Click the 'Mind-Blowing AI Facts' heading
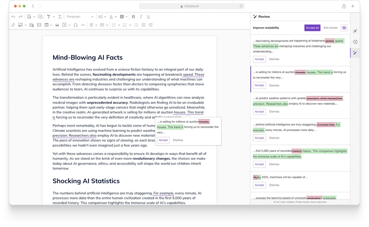This screenshot has height=227, width=369. [88, 57]
